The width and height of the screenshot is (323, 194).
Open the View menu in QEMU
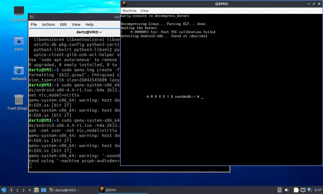coord(144,11)
